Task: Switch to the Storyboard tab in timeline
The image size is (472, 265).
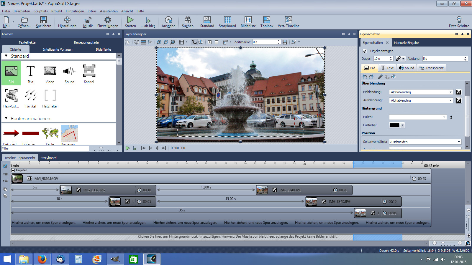Action: (x=48, y=158)
